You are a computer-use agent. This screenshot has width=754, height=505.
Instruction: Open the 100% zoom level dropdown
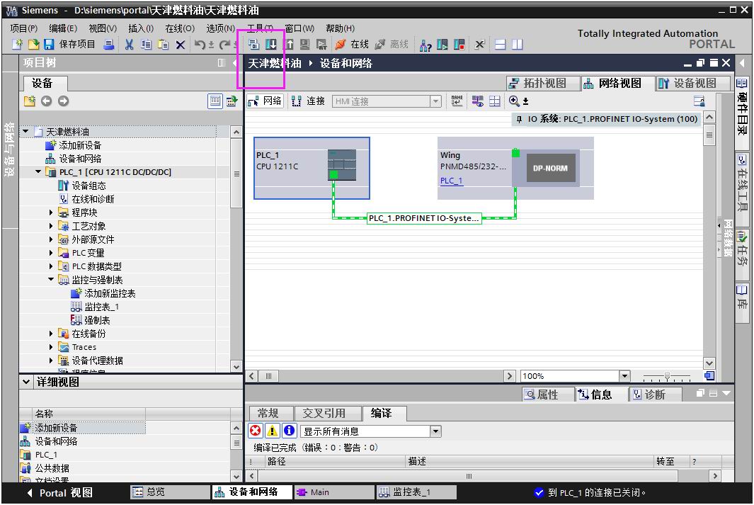click(624, 376)
